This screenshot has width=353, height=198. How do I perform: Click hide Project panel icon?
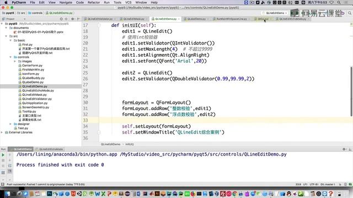(x=78, y=19)
